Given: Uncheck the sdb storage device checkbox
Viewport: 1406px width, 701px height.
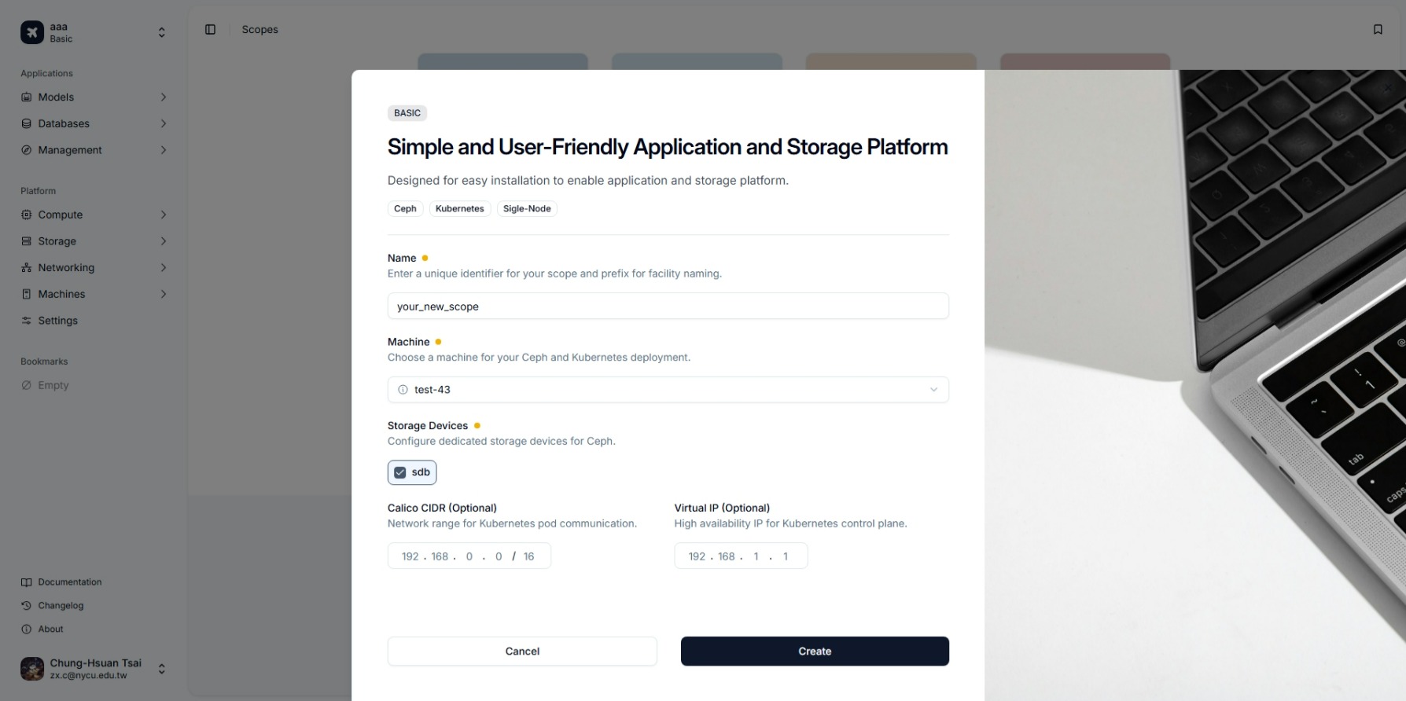Looking at the screenshot, I should pyautogui.click(x=400, y=472).
